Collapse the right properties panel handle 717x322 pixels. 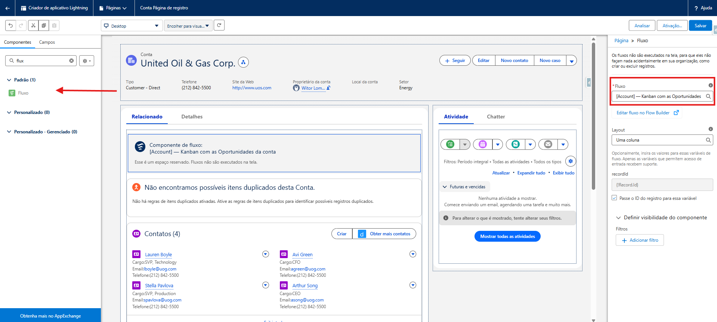(588, 82)
